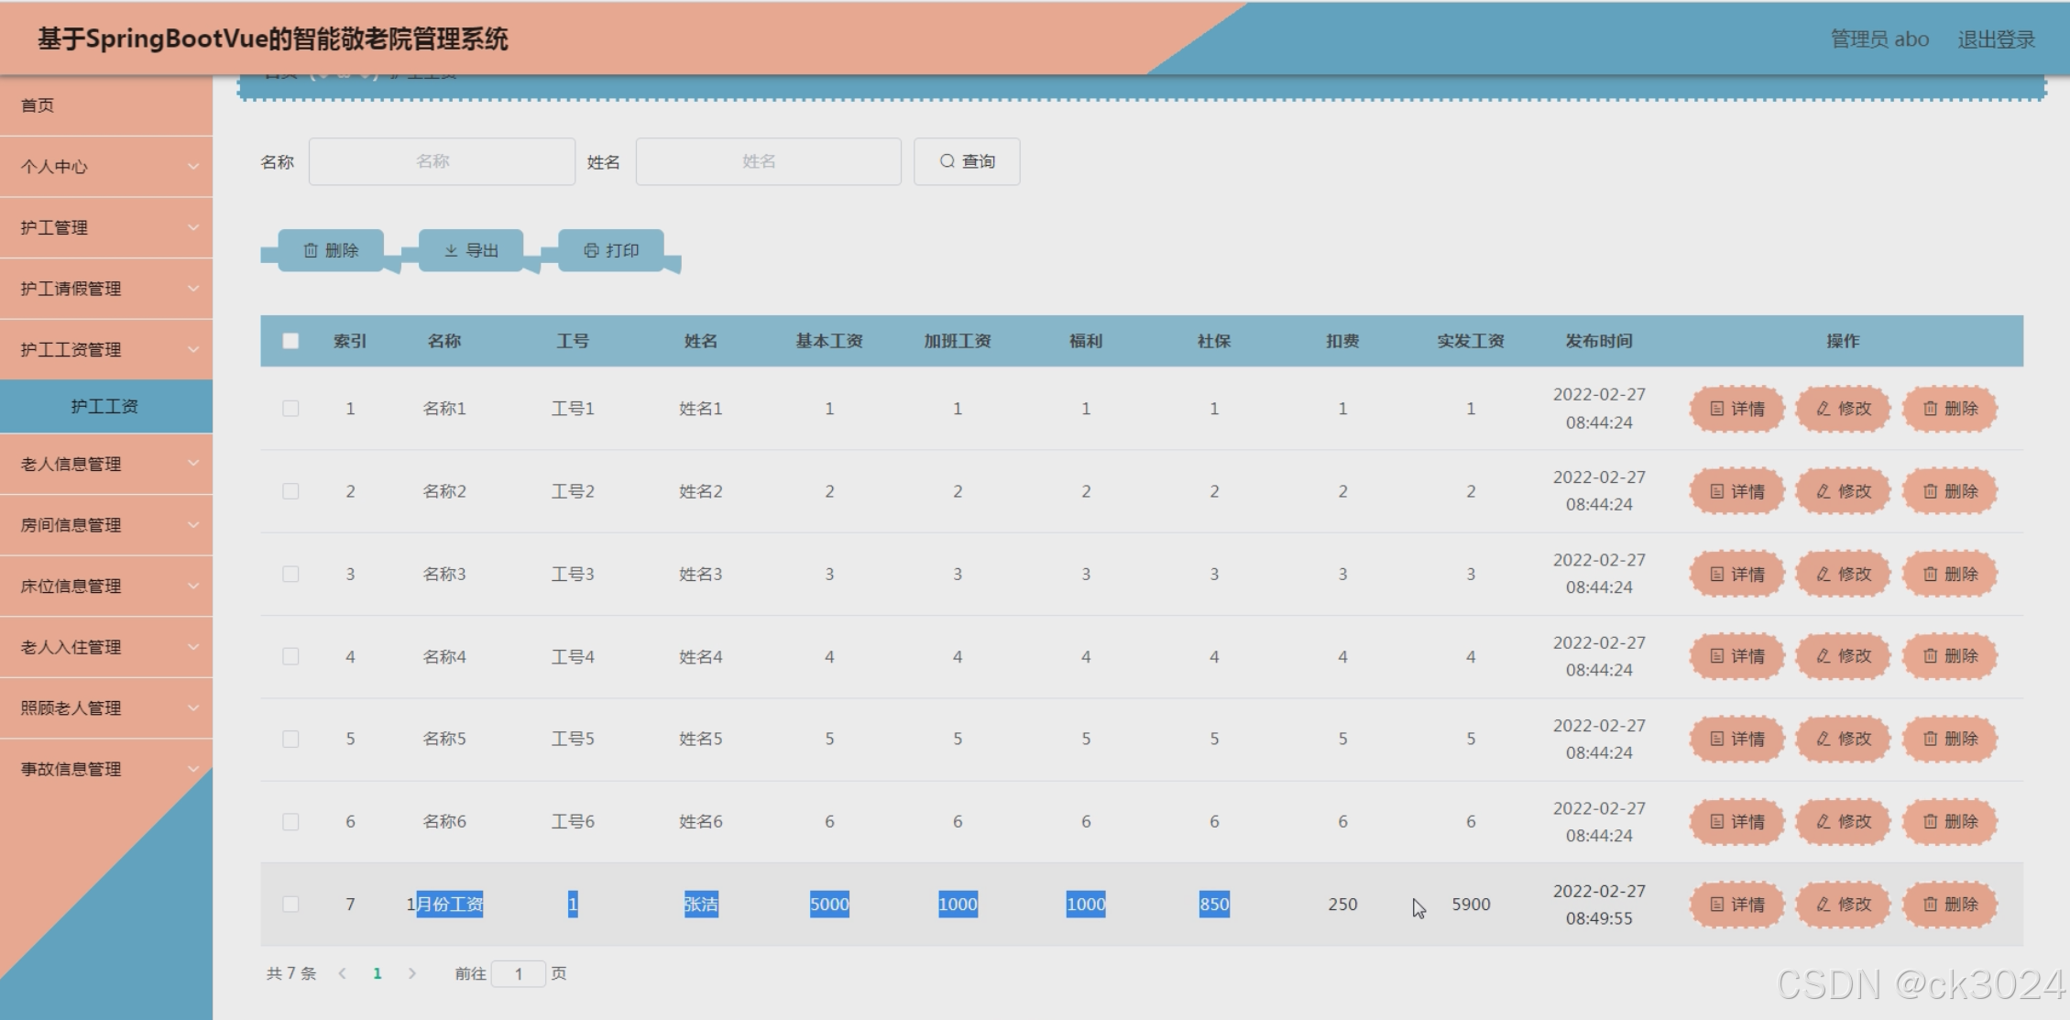Viewport: 2070px width, 1020px height.
Task: Click the 姓名 search input field
Action: pyautogui.click(x=768, y=161)
